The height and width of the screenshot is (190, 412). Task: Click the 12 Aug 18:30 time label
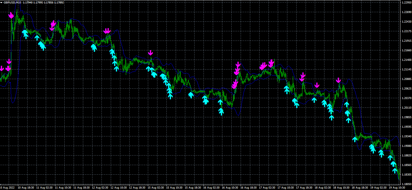click(137, 188)
